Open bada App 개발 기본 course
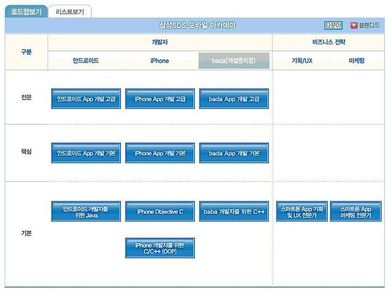 [x=234, y=153]
